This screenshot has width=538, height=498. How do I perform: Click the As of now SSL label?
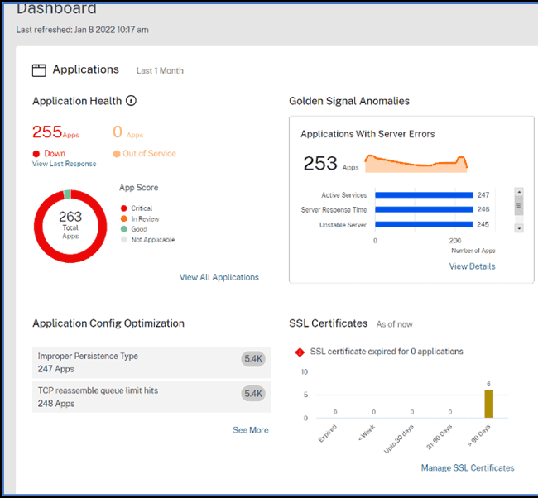(x=394, y=324)
